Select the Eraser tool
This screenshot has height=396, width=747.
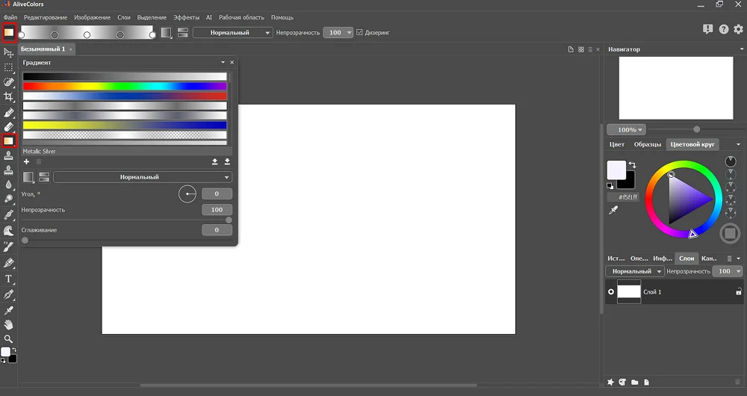coord(8,127)
